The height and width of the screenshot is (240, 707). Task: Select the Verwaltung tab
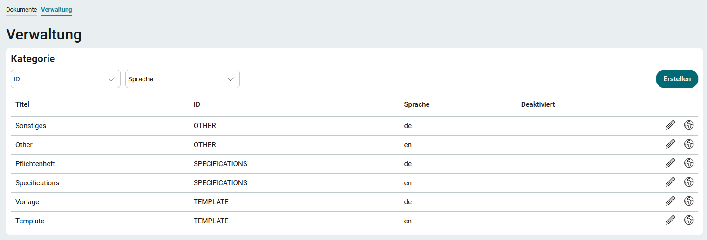point(56,10)
